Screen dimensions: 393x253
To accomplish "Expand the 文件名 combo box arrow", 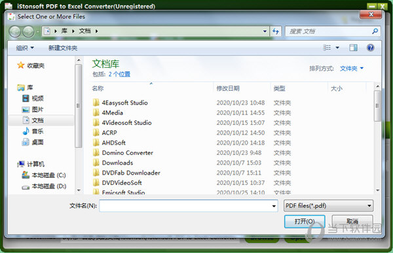I will pos(274,206).
